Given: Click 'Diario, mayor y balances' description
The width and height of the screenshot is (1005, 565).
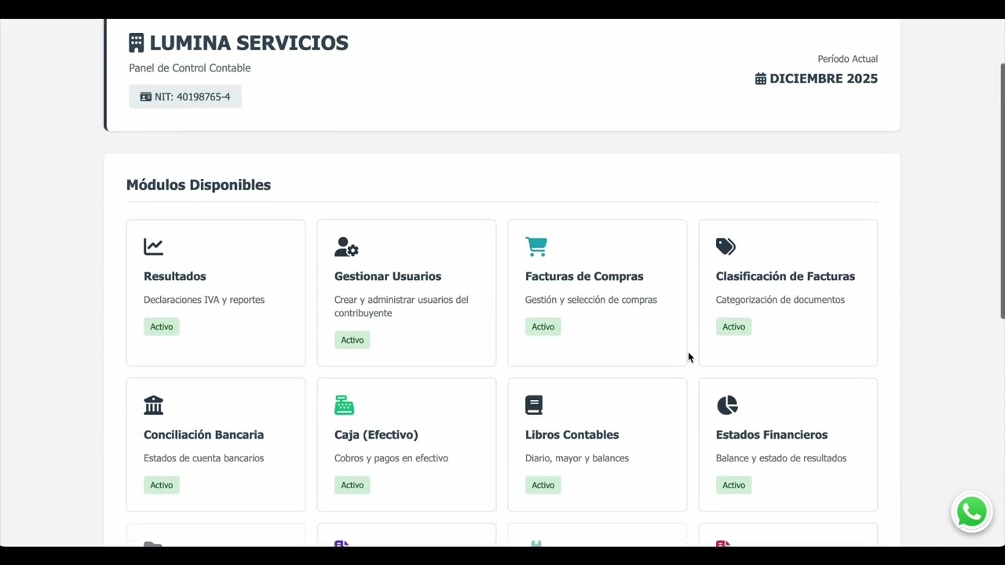Looking at the screenshot, I should pyautogui.click(x=577, y=458).
